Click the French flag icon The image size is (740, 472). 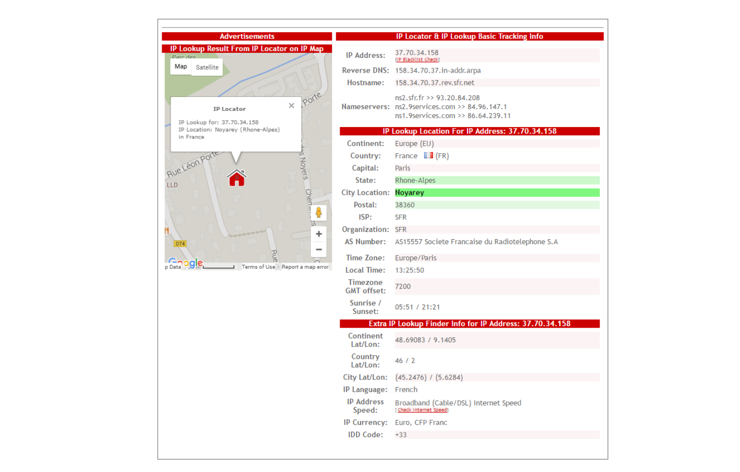click(x=428, y=155)
